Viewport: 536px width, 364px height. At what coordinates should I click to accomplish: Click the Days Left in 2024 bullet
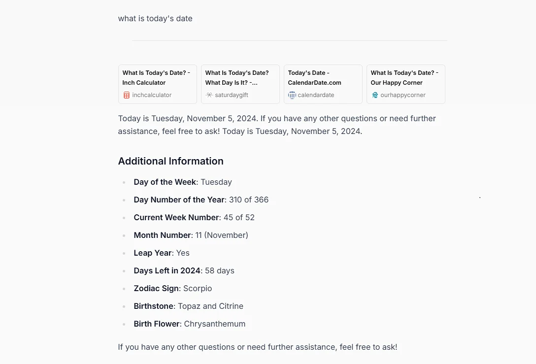184,271
